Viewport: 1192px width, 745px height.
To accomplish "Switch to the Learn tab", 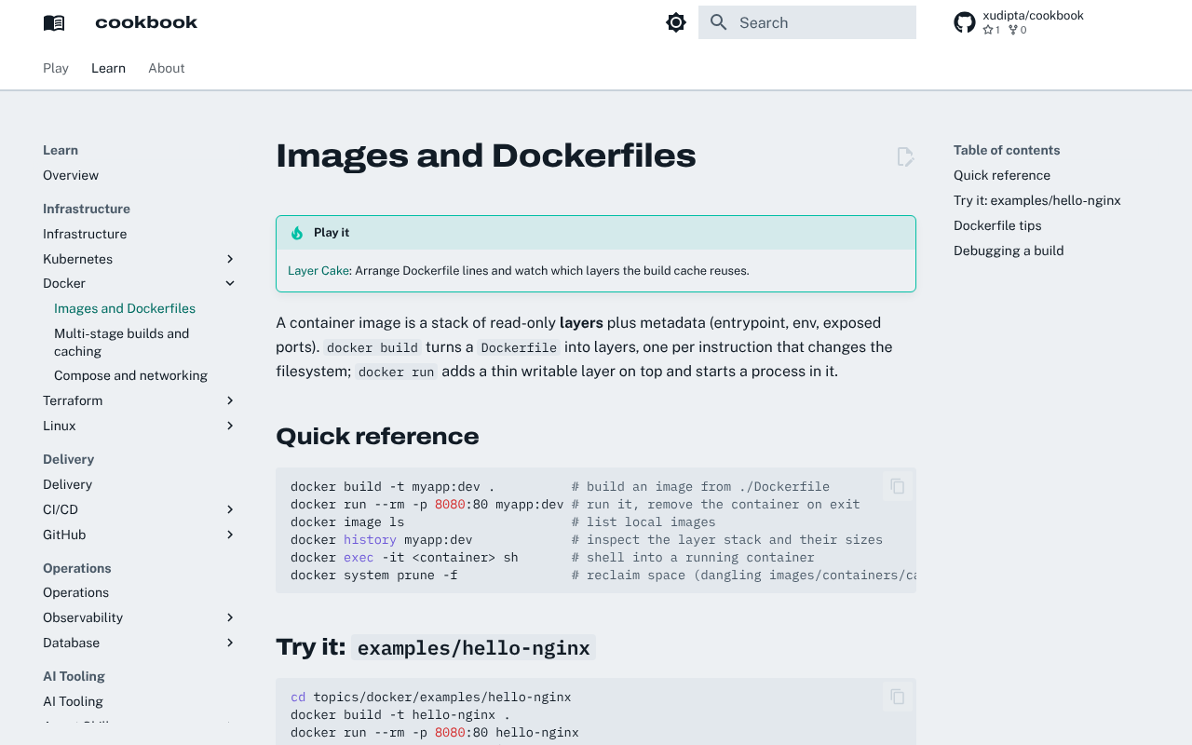I will pyautogui.click(x=108, y=68).
